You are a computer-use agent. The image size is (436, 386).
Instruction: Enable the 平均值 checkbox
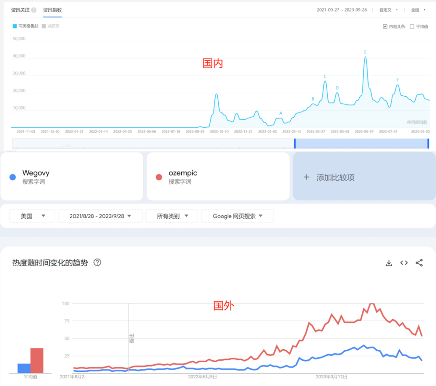[412, 26]
